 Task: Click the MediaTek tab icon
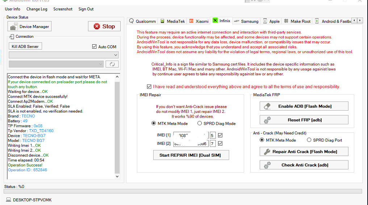click(163, 21)
